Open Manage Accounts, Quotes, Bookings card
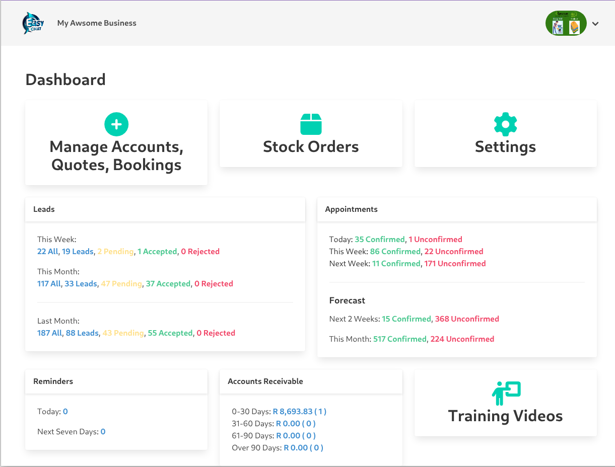The height and width of the screenshot is (467, 615). (116, 142)
